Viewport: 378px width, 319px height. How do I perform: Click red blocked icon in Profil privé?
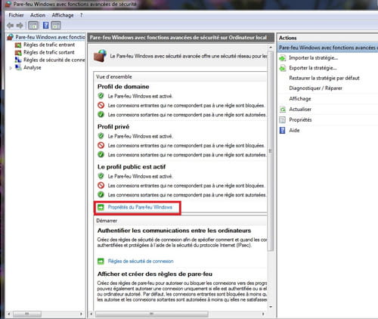coord(101,145)
